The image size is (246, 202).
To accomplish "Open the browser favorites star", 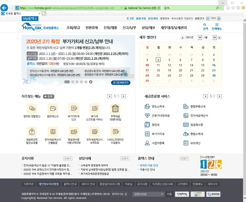I will click(x=233, y=8).
